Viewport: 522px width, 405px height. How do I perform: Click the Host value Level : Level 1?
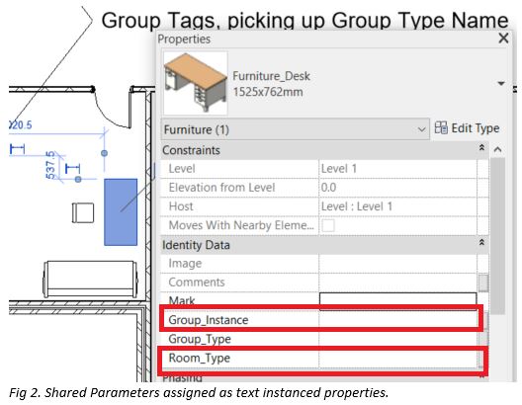click(397, 206)
